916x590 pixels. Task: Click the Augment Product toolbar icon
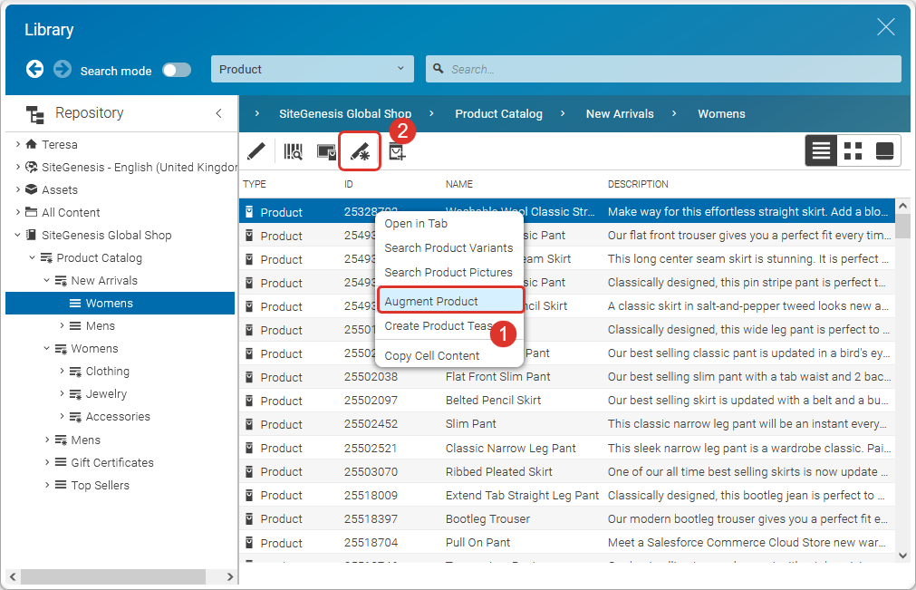(360, 151)
